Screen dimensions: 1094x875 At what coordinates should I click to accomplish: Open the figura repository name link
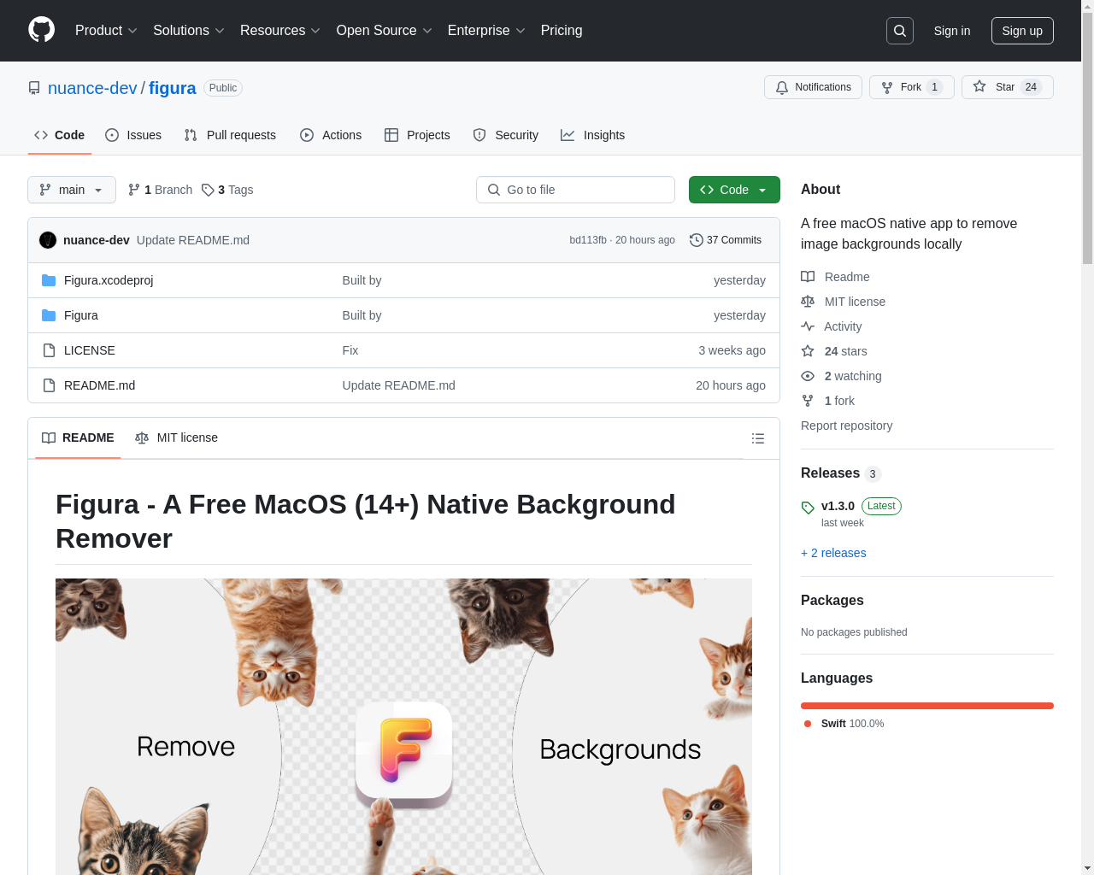(173, 88)
